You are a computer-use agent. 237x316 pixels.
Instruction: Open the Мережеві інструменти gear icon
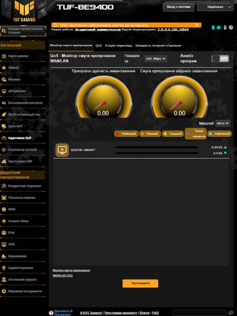pyautogui.click(x=4, y=291)
